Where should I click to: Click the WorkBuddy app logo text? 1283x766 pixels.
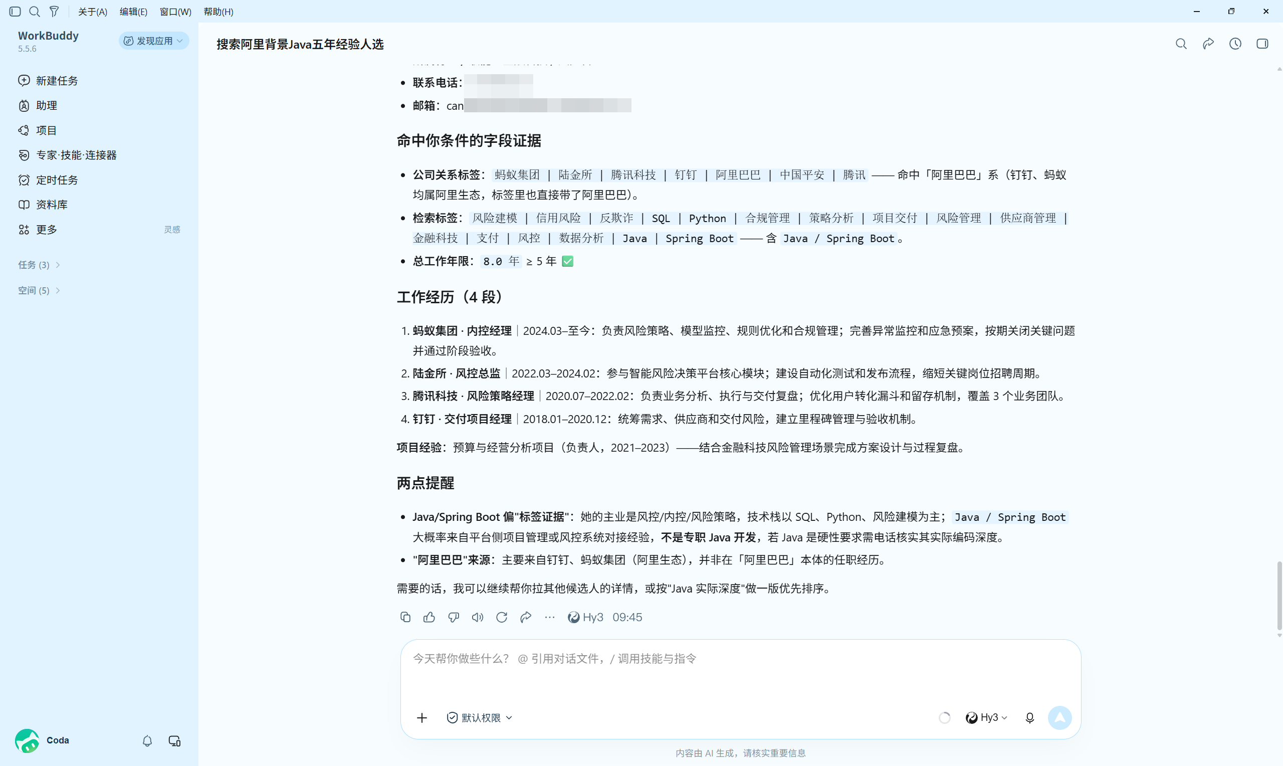[49, 36]
